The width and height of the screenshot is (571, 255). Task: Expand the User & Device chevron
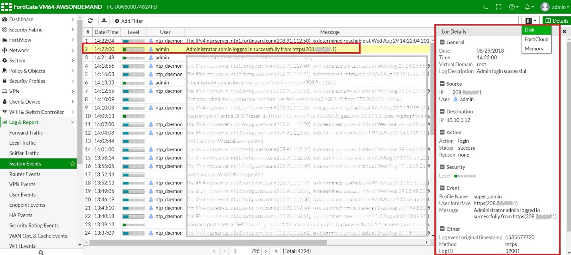73,102
